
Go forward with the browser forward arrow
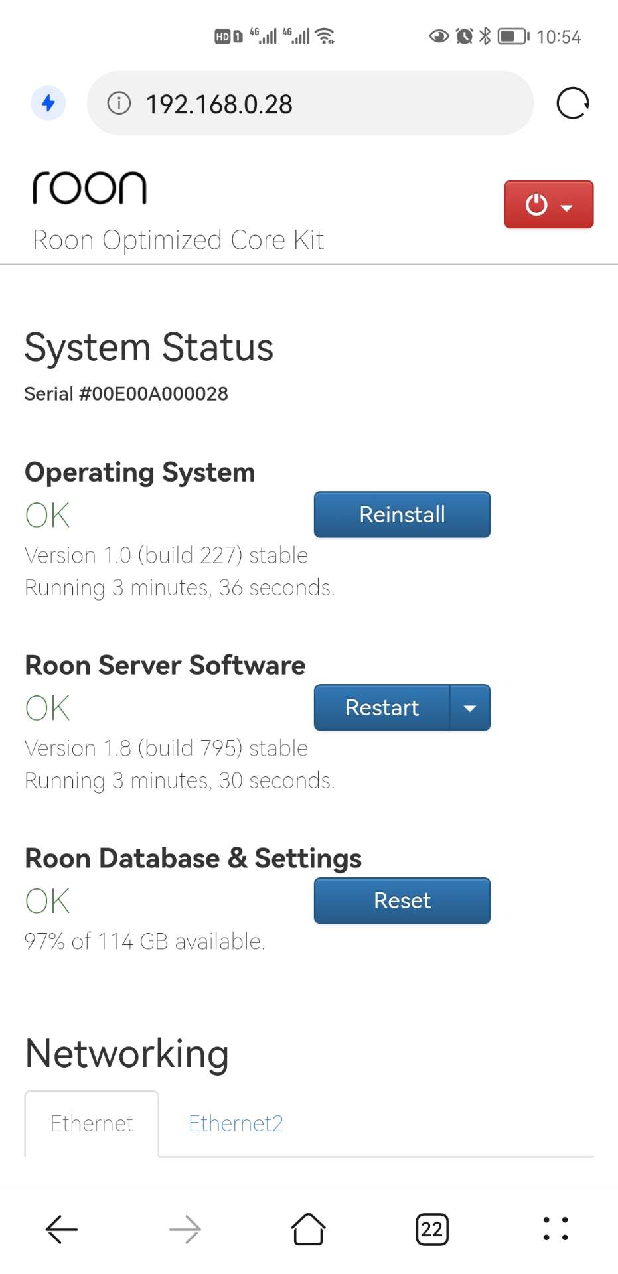(x=185, y=1230)
